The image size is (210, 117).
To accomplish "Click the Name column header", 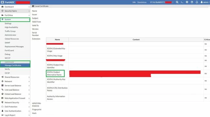I will click(57, 40).
